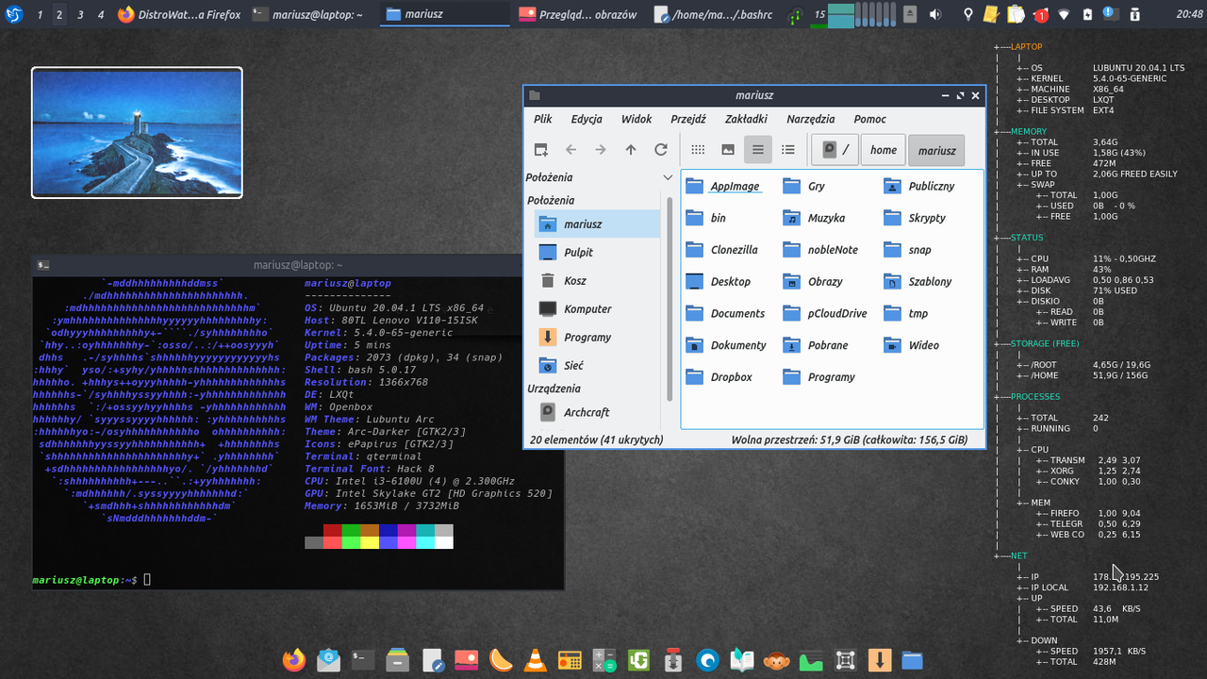The image size is (1207, 679).
Task: Select the snap folder
Action: pos(907,250)
